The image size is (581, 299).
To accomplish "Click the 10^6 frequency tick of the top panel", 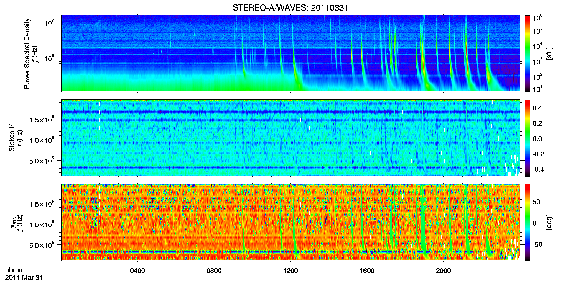I will 49,58.
